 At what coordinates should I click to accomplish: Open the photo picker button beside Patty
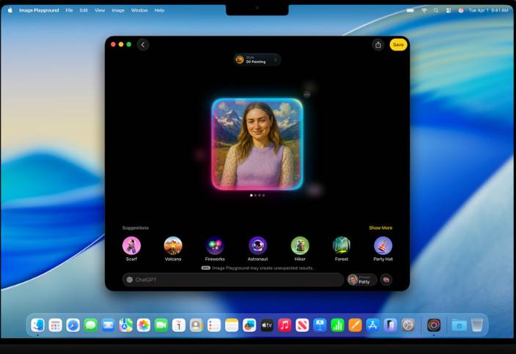point(386,280)
